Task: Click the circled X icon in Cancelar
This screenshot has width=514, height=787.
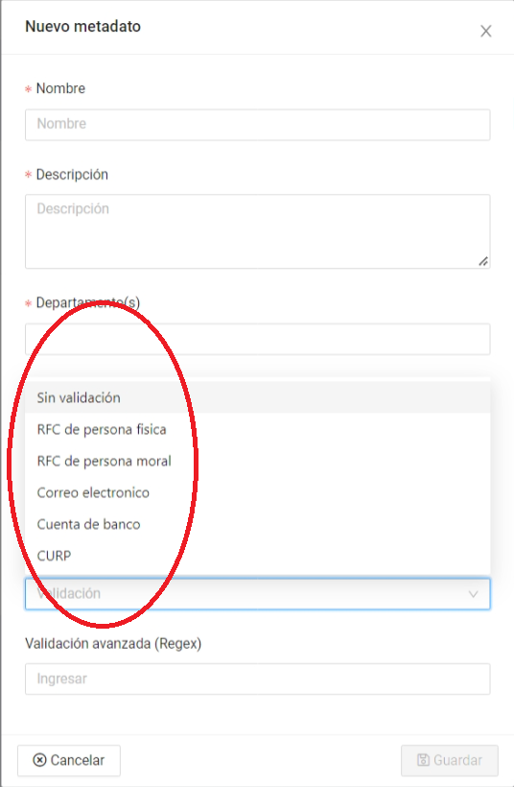Action: click(39, 760)
